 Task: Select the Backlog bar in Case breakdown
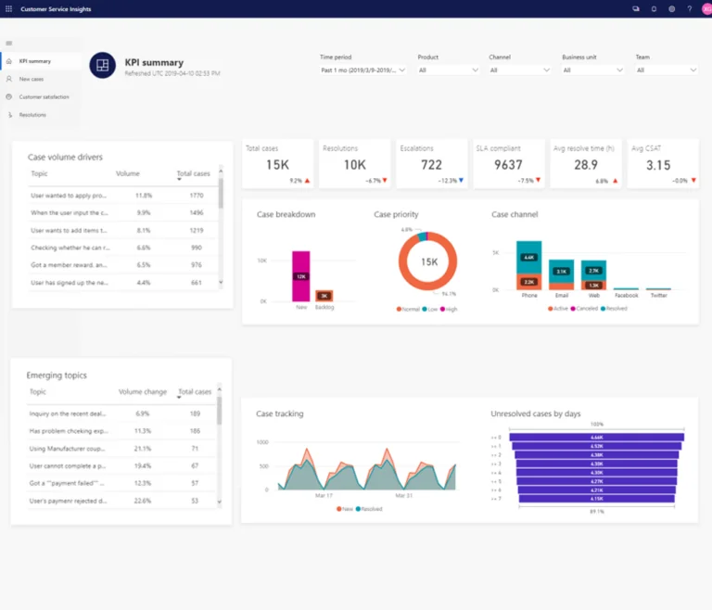pyautogui.click(x=324, y=296)
